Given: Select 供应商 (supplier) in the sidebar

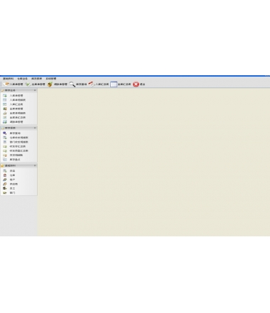Looking at the screenshot, I should (13, 184).
